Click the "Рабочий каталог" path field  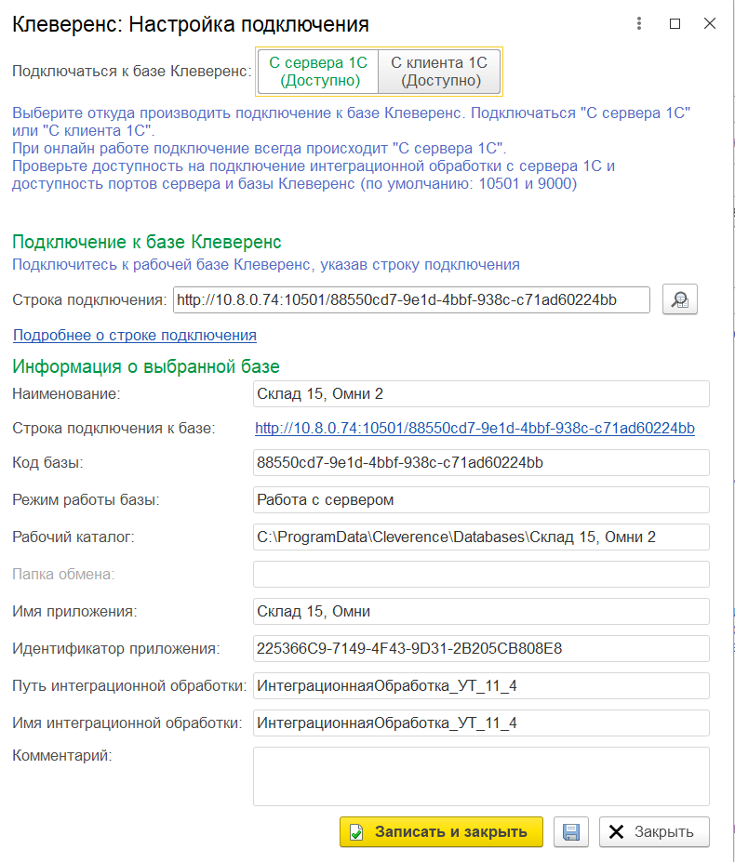(x=481, y=537)
